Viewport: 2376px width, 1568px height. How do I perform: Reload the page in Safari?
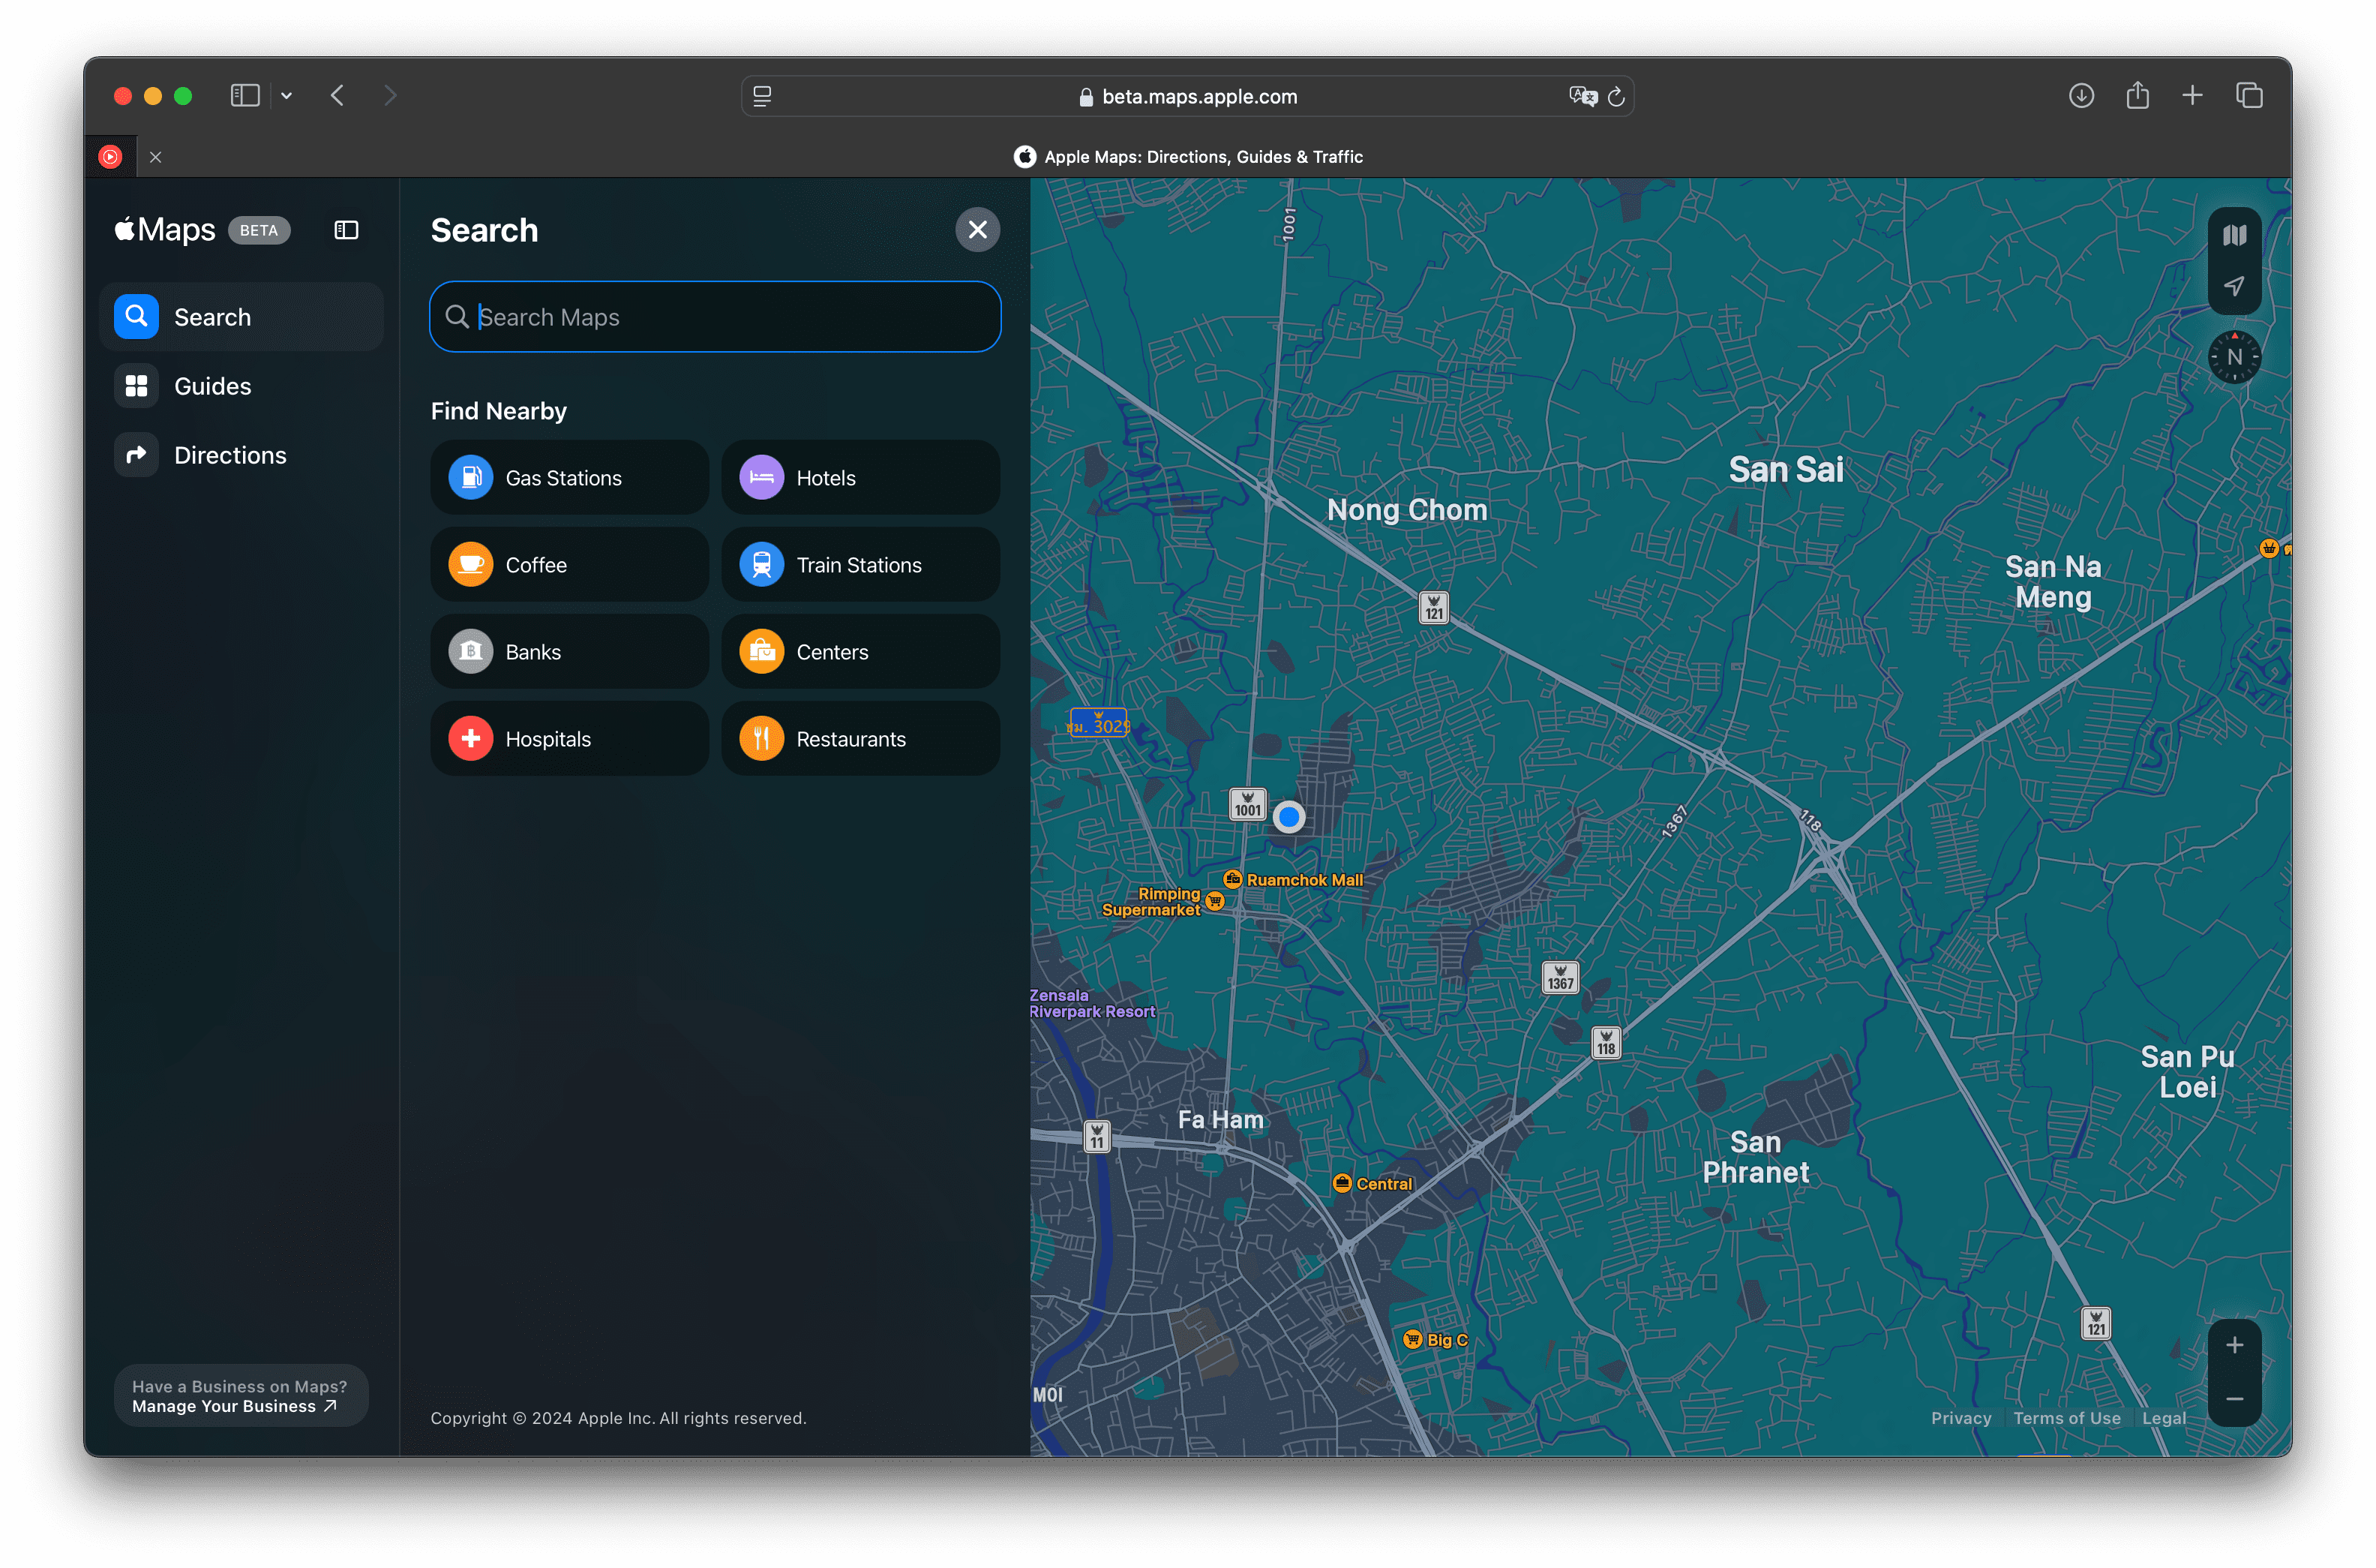[x=1616, y=97]
